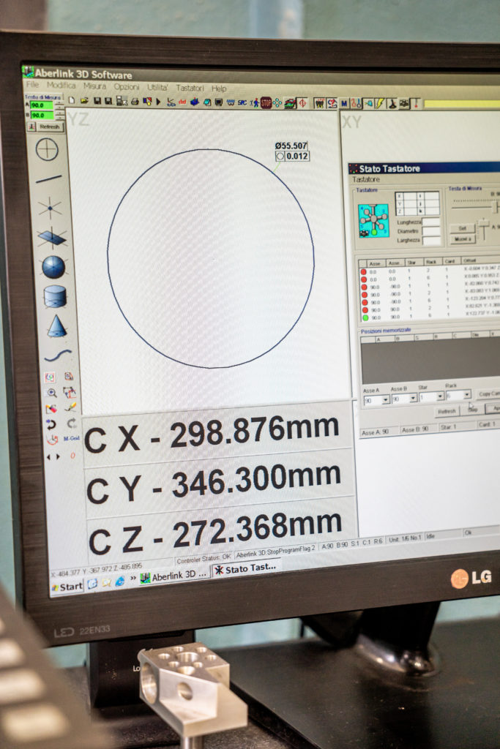Click the Larghezza input field
Viewport: 500px width, 749px height.
coord(431,240)
